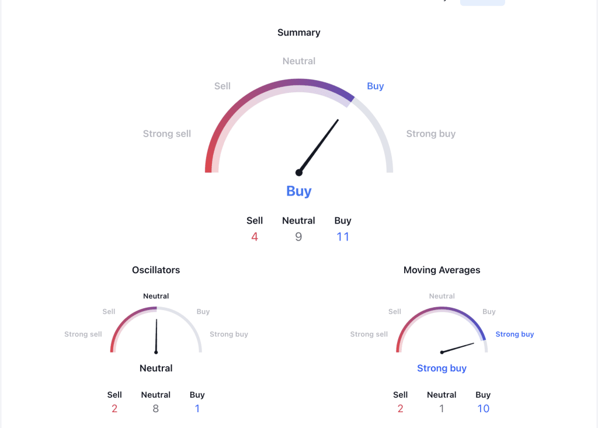This screenshot has width=598, height=428.
Task: Click the Summary heading
Action: pyautogui.click(x=299, y=33)
